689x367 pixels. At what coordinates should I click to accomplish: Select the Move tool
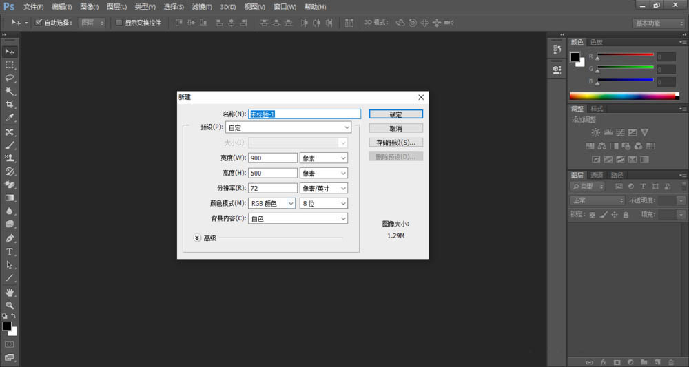[x=10, y=52]
